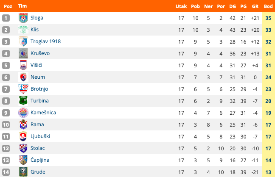Click the Grude club crest icon
This screenshot has width=275, height=177.
(x=23, y=172)
